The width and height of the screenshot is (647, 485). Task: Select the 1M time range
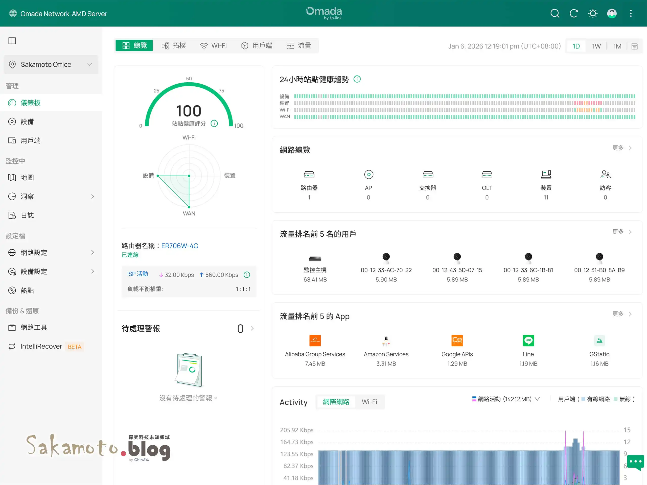[x=617, y=46]
